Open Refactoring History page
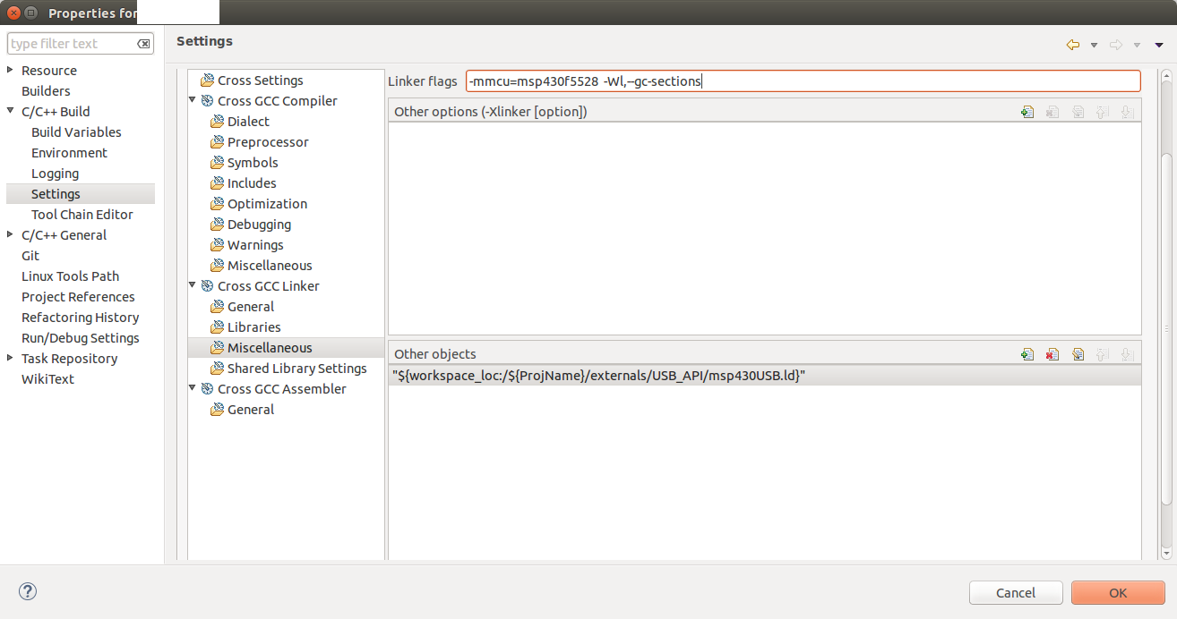1177x619 pixels. [81, 318]
